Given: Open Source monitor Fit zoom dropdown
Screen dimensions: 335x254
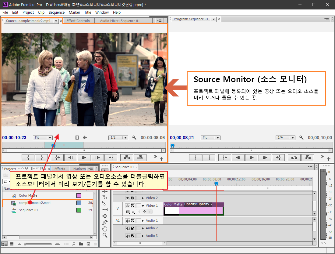Looking at the screenshot, I should click(x=43, y=138).
